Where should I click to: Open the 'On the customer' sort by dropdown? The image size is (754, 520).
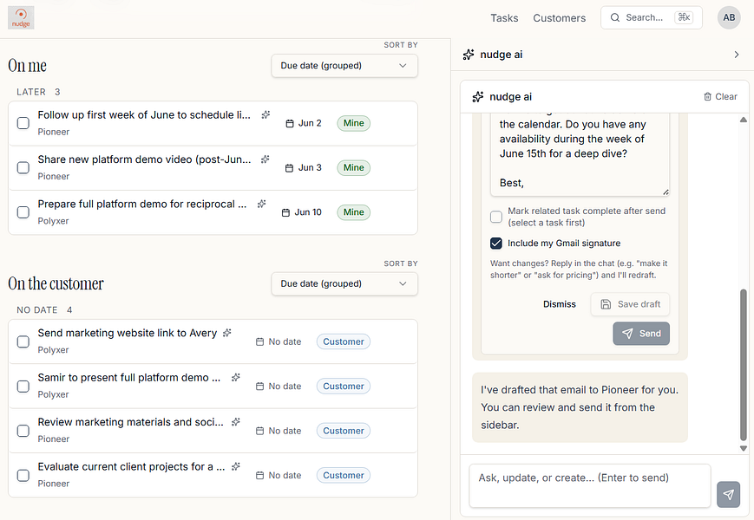pyautogui.click(x=344, y=283)
